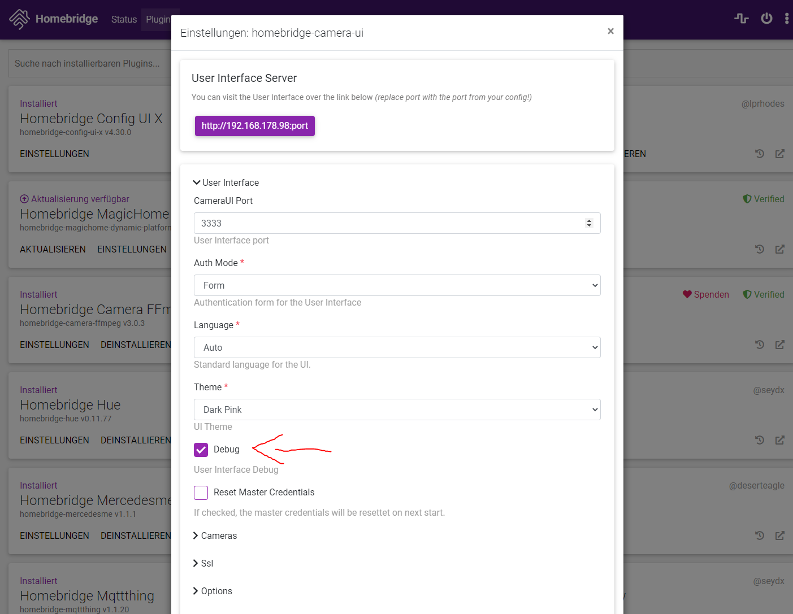Uncheck the Debug checkbox
This screenshot has width=793, height=614.
pos(201,450)
